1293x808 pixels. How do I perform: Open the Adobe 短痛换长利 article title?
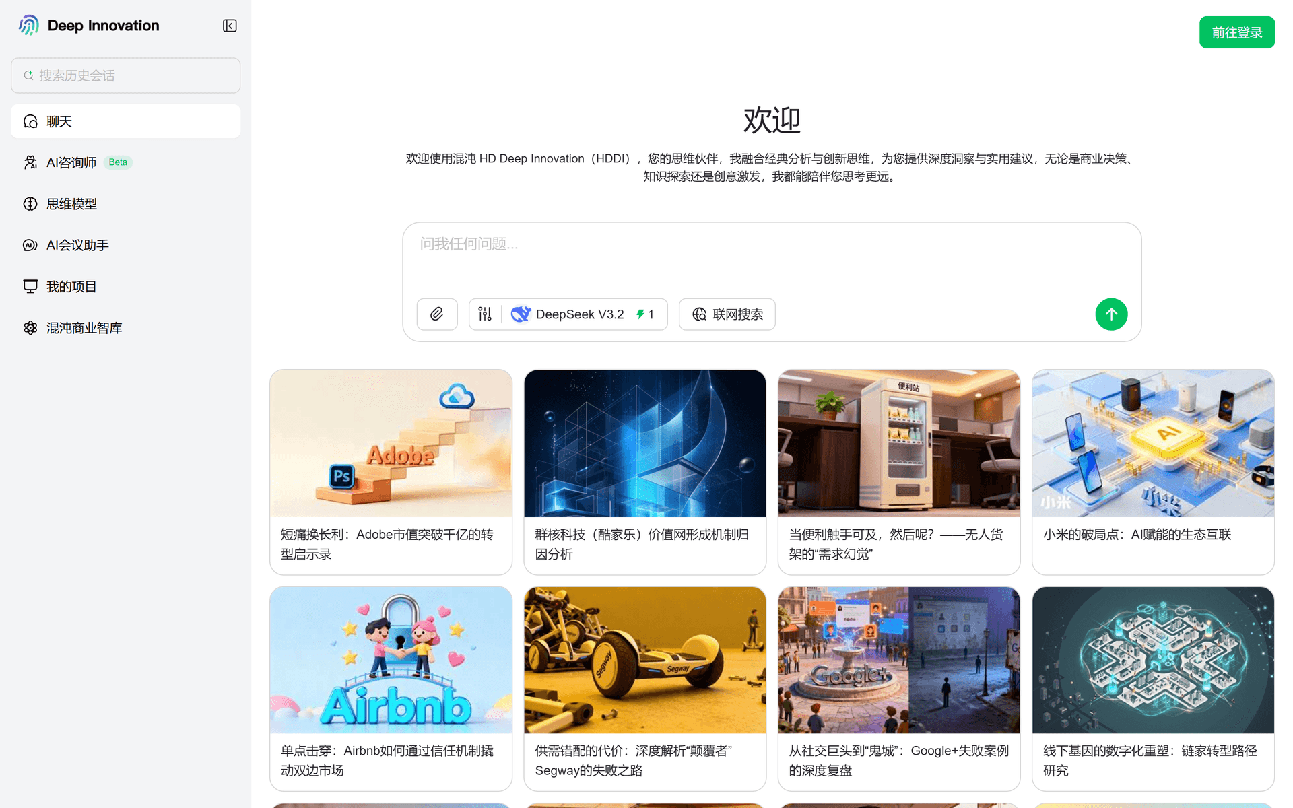[x=387, y=544]
